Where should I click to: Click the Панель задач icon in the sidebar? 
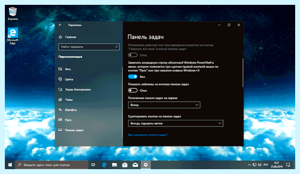(60, 130)
